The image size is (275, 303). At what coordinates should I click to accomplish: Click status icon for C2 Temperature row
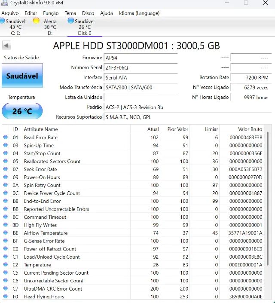coord(6,265)
